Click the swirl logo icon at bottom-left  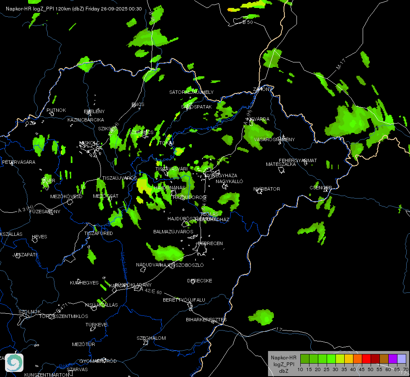pos(14,363)
